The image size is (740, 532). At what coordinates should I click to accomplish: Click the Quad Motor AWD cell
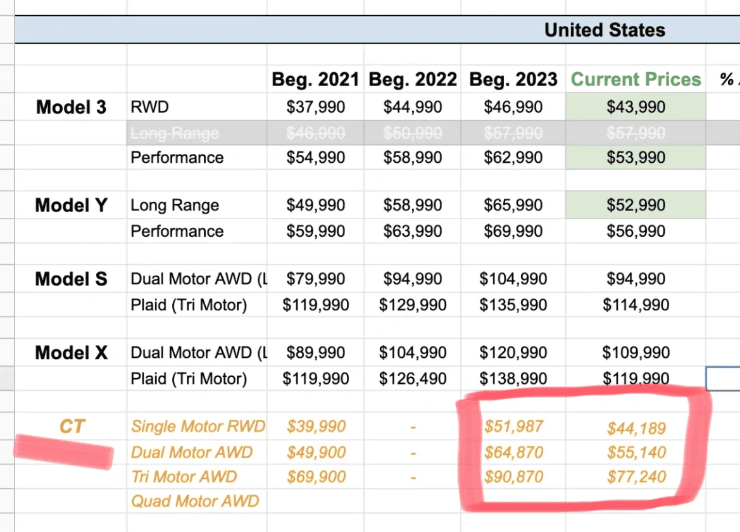[195, 501]
